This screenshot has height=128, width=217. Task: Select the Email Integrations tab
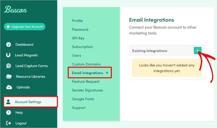click(x=87, y=73)
